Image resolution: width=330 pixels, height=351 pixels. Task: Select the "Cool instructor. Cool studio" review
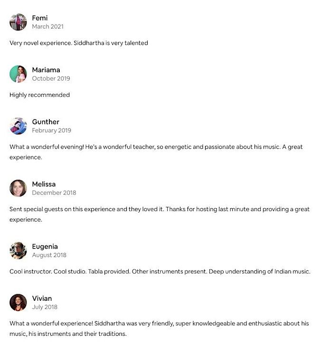(160, 271)
